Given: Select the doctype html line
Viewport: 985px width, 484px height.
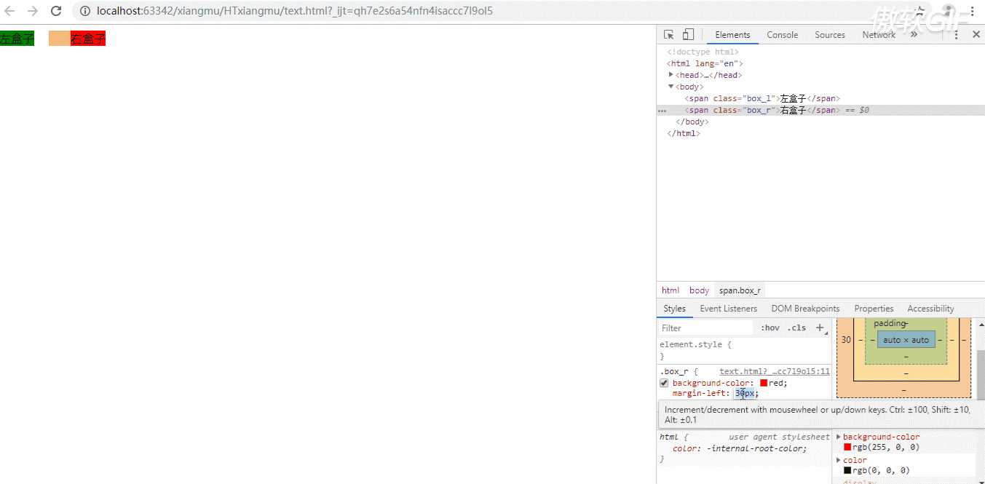Looking at the screenshot, I should pyautogui.click(x=703, y=52).
